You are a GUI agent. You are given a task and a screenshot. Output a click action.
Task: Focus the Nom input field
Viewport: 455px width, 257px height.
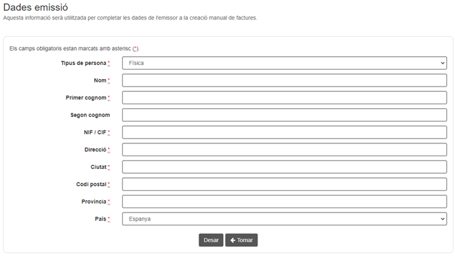point(284,80)
